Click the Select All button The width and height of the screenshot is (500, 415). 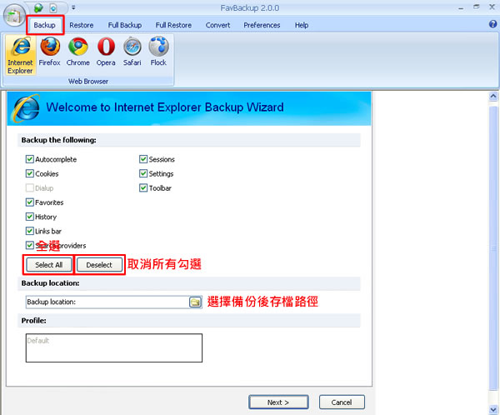pyautogui.click(x=49, y=265)
